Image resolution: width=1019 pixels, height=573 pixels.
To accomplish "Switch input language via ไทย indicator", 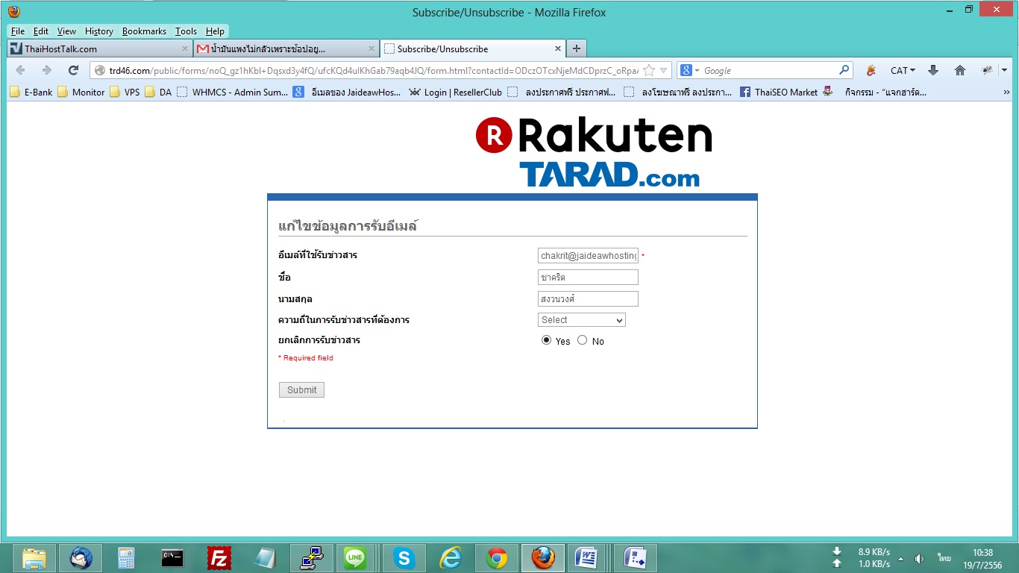I will [x=944, y=558].
